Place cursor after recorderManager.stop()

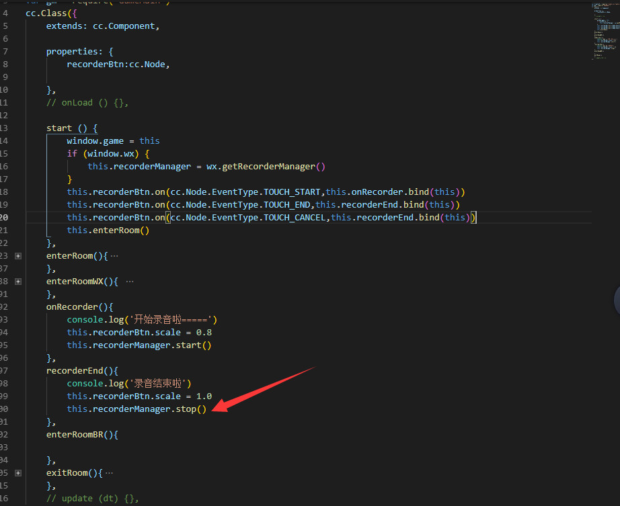tap(208, 409)
